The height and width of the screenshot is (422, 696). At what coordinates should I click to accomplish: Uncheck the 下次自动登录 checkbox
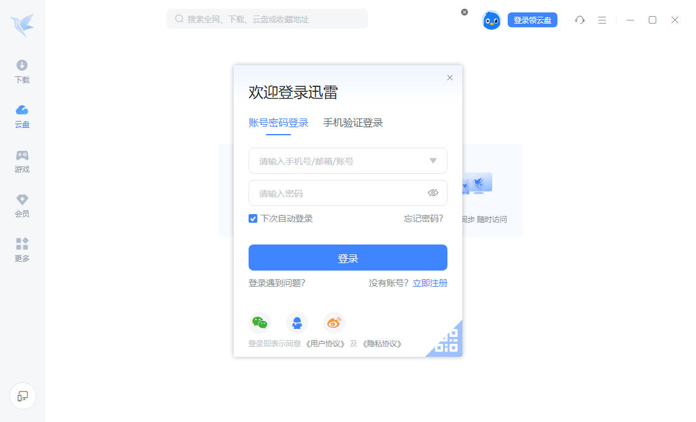coord(252,218)
